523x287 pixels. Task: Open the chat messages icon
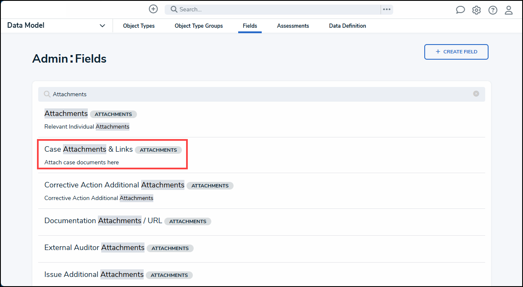(x=460, y=10)
